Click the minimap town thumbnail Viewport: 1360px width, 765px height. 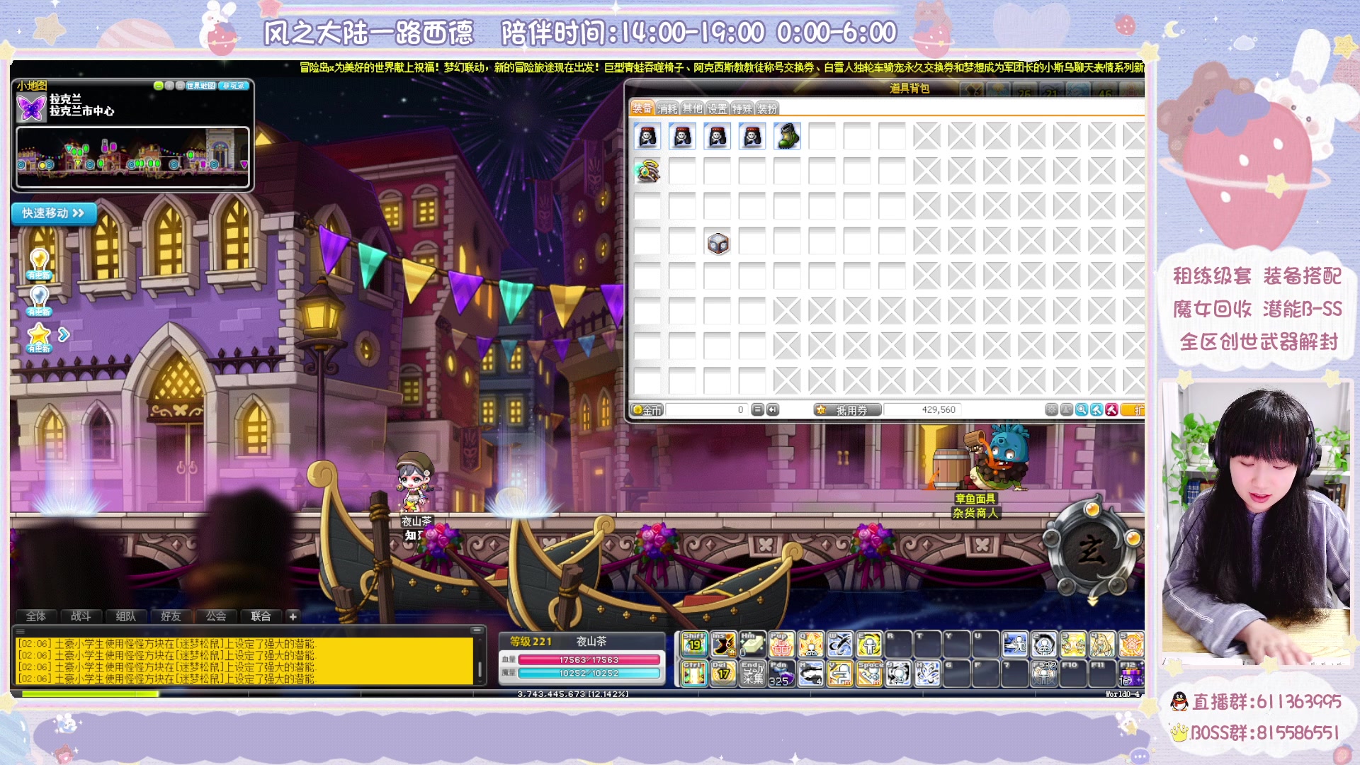coord(132,157)
